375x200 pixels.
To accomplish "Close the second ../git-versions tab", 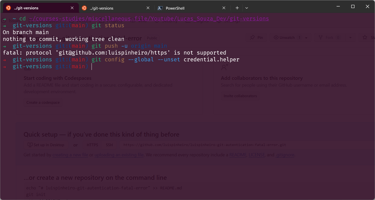I will click(x=148, y=8).
